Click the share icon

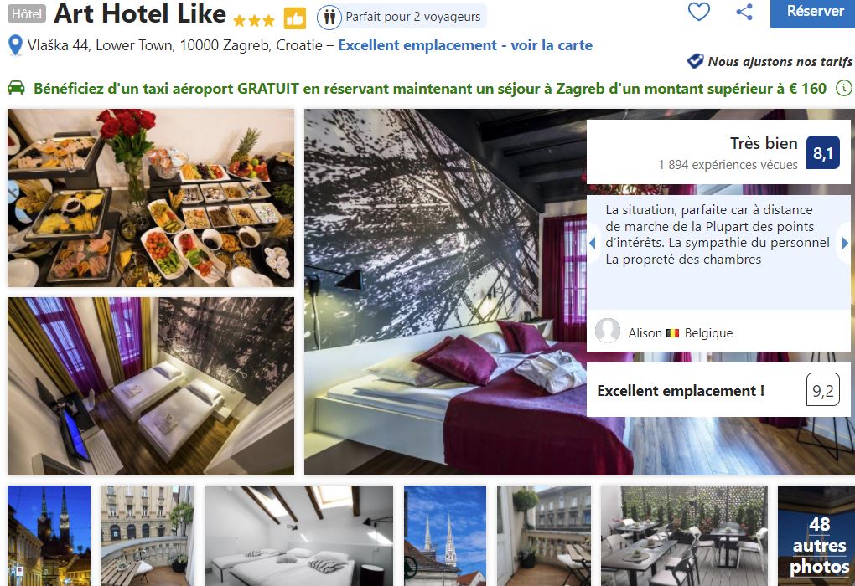coord(744,12)
